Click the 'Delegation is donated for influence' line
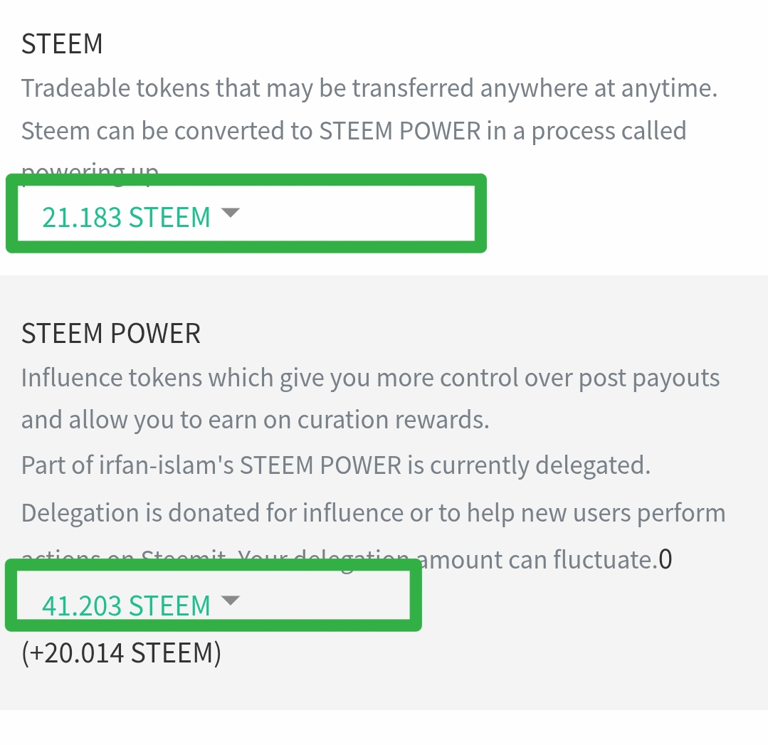The width and height of the screenshot is (768, 745). click(373, 513)
